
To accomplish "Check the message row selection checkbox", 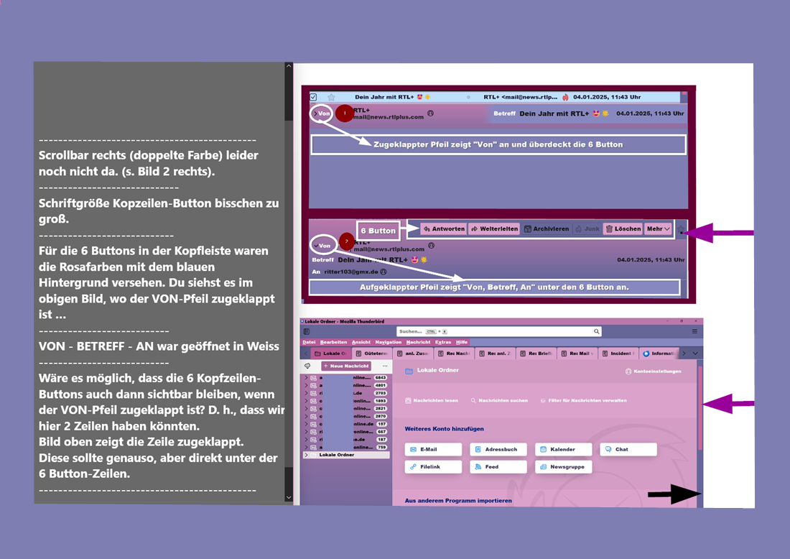I will [313, 97].
